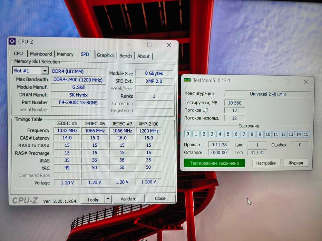This screenshot has height=241, width=322.
Task: Expand the Slot #1 memory slot dropdown
Action: pos(45,71)
